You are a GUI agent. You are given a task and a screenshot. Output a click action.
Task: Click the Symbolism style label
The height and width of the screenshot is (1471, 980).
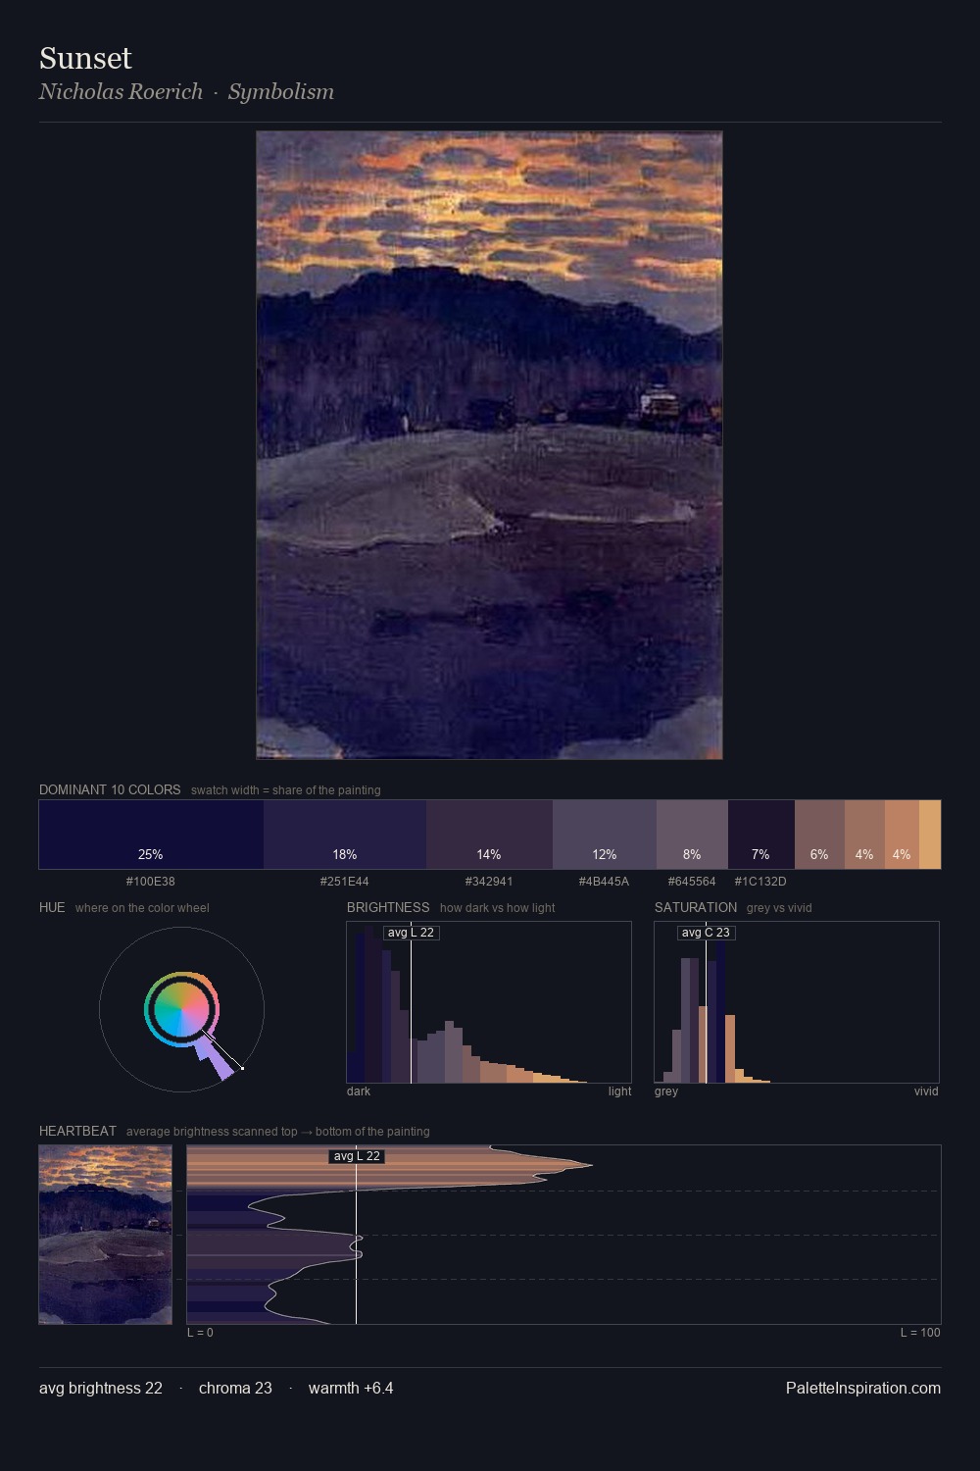pyautogui.click(x=281, y=91)
